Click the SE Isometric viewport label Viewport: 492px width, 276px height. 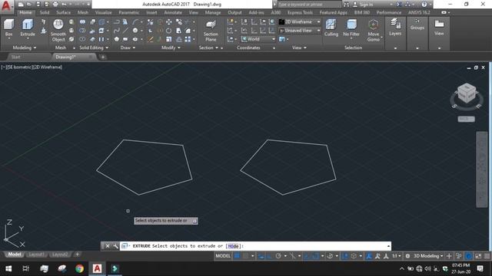[x=18, y=67]
